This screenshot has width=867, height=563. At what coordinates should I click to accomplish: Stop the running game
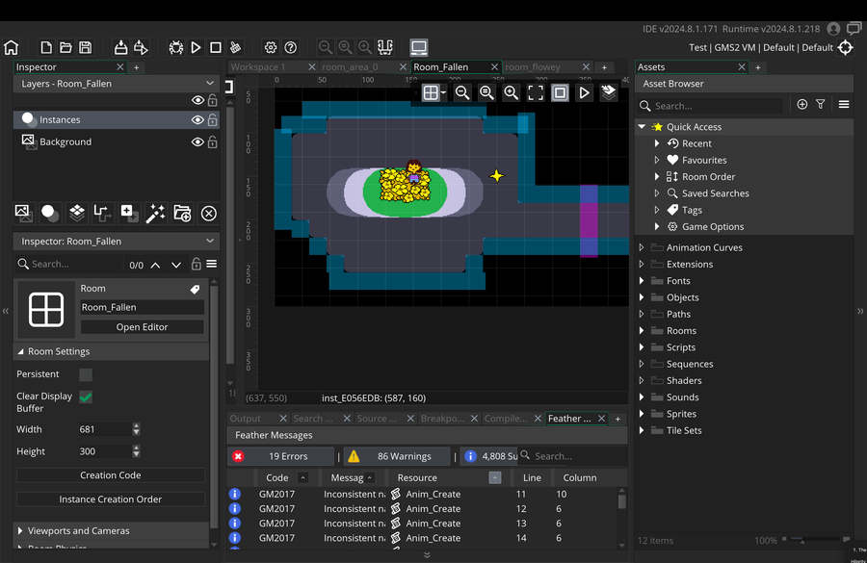click(x=216, y=47)
